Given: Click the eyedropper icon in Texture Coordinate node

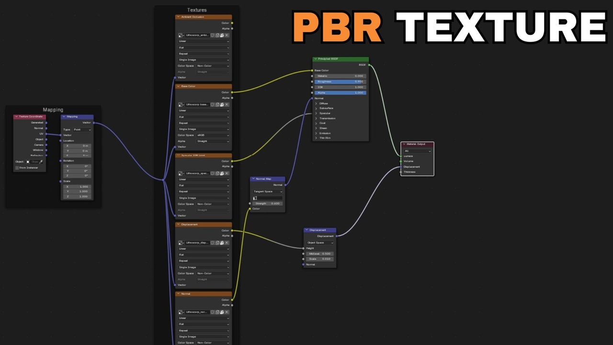Looking at the screenshot, I should click(41, 162).
